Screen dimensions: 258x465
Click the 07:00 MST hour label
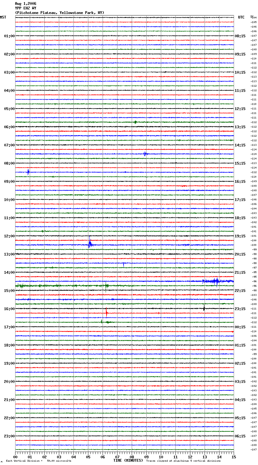[x=9, y=145]
